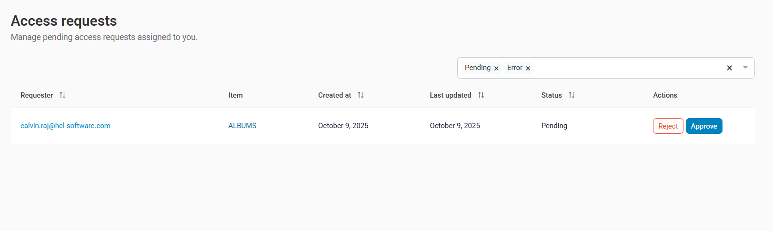Sort the table by Requester using the sort arrows
This screenshot has width=773, height=231.
pos(62,95)
